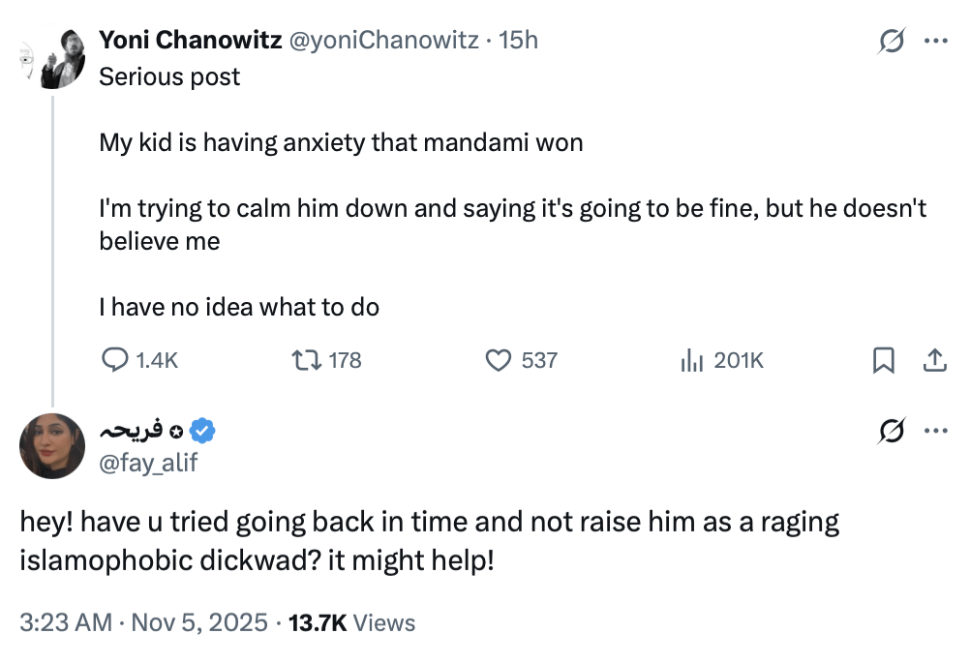970x664 pixels.
Task: Click reply icon on Yoni Chanowitz's post
Action: click(x=116, y=360)
